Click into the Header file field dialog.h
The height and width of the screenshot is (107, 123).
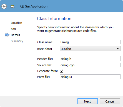pyautogui.click(x=90, y=58)
